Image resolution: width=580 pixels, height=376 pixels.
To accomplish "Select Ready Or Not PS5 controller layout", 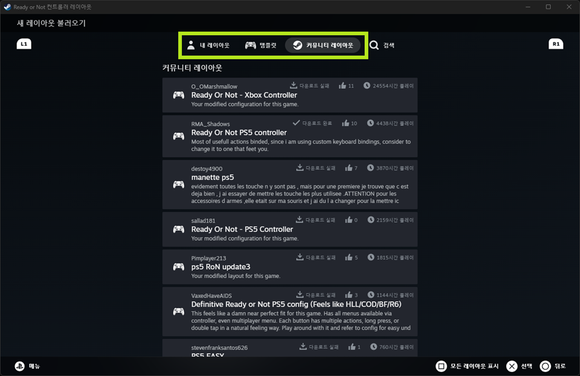I will [x=289, y=136].
